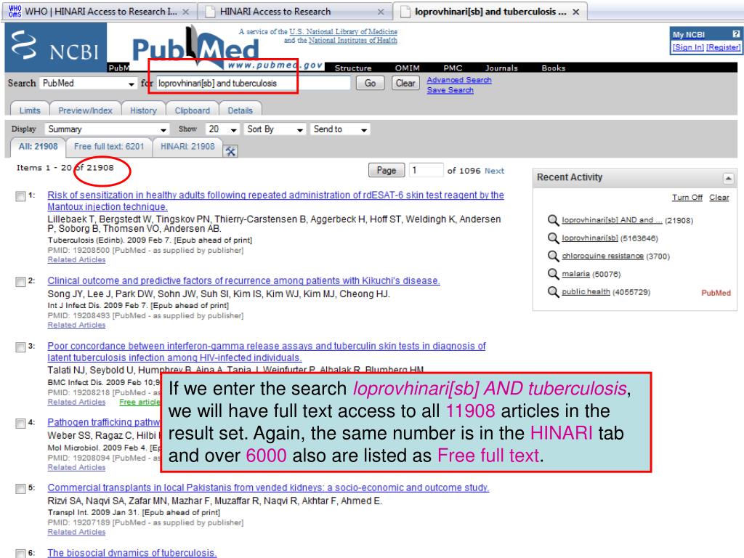Click magnifier icon beside malaria search
This screenshot has width=744, height=558.
[553, 274]
